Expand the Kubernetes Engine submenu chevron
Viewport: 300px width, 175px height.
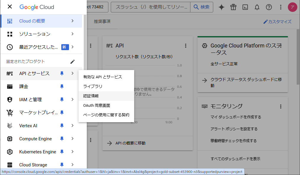[73, 152]
